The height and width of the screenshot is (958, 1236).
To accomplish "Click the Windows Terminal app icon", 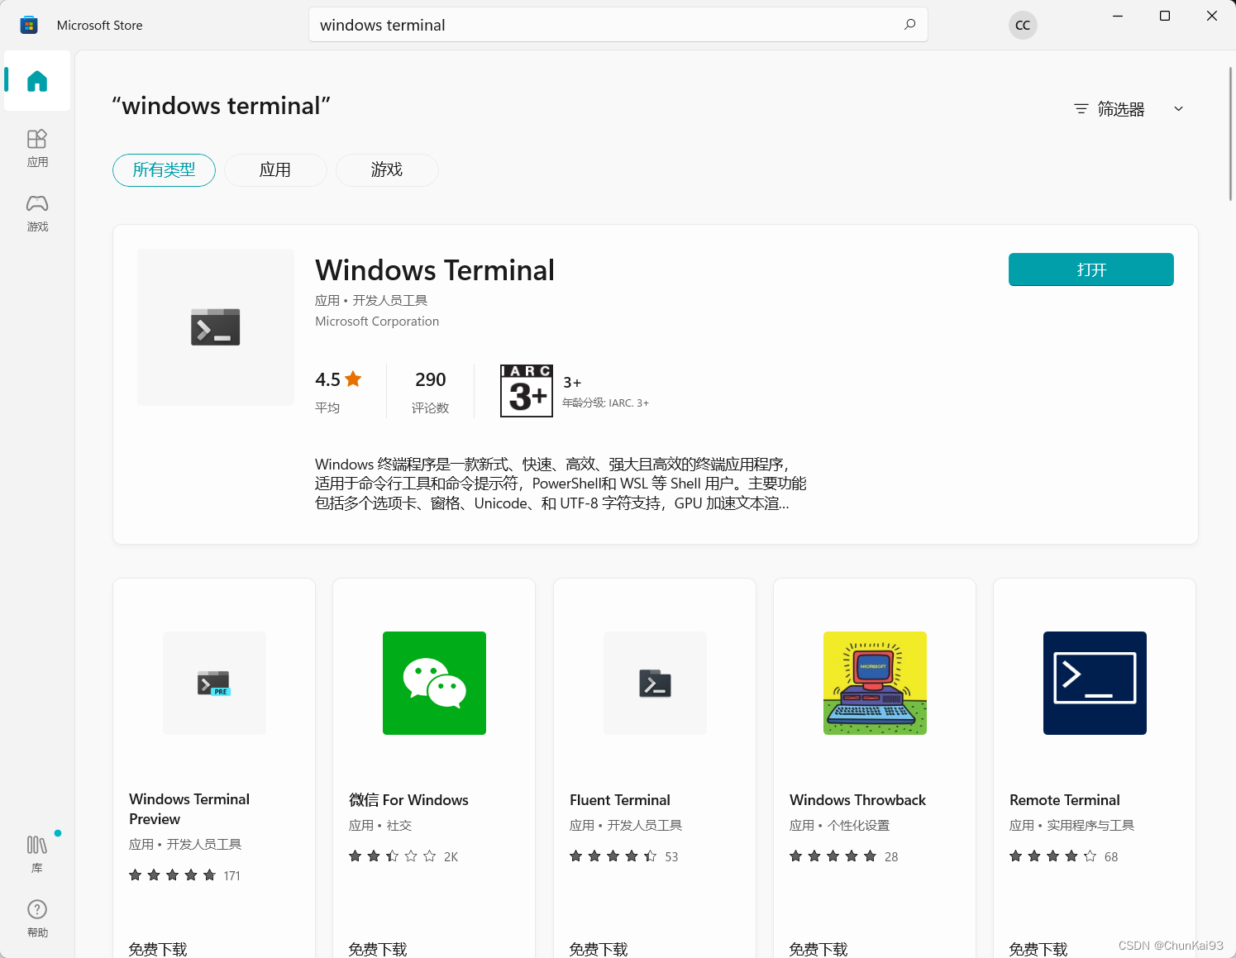I will click(x=216, y=327).
